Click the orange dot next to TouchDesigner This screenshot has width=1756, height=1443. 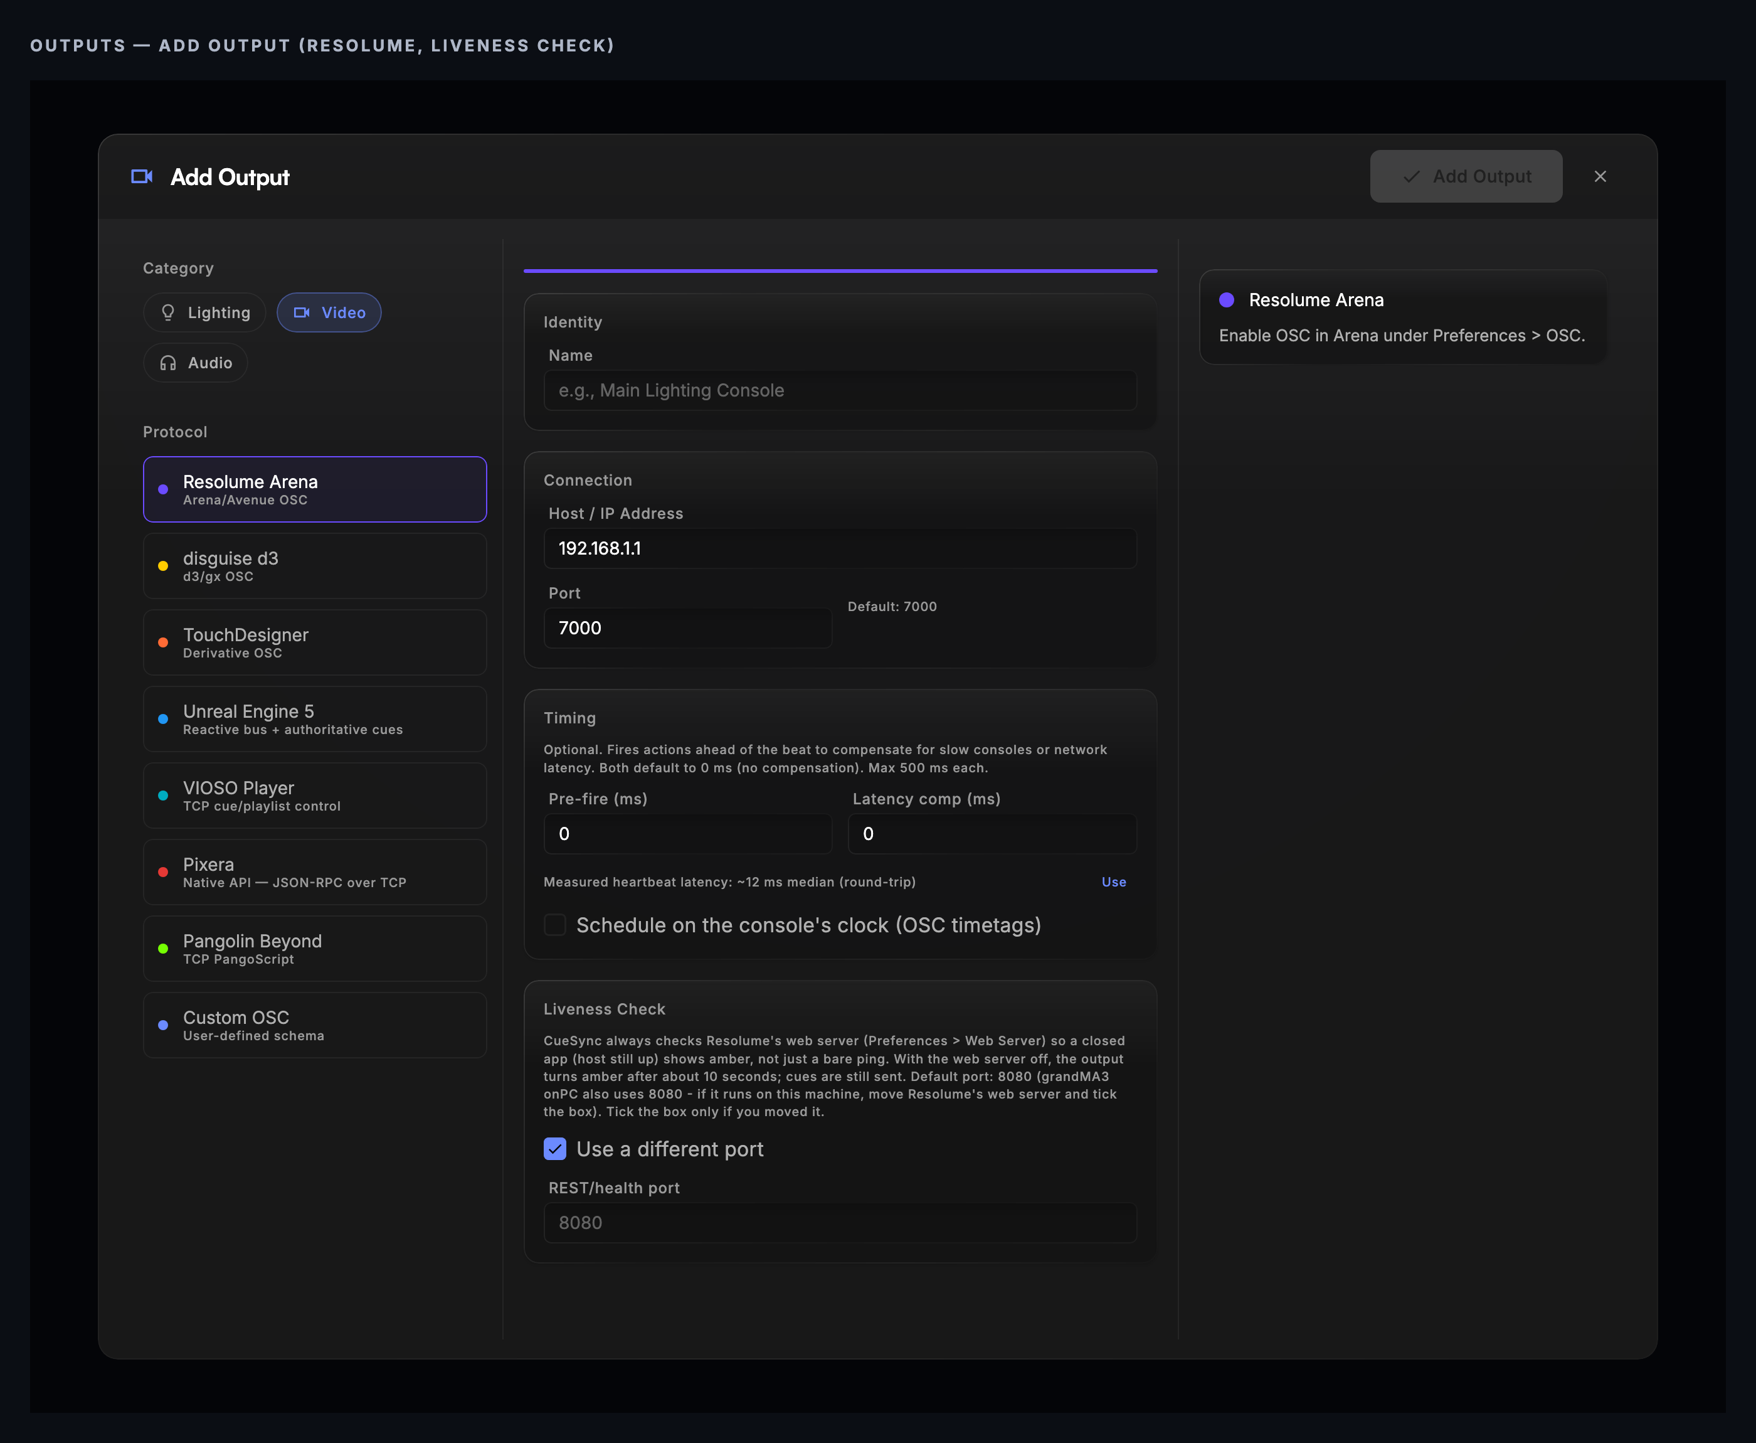(x=163, y=642)
